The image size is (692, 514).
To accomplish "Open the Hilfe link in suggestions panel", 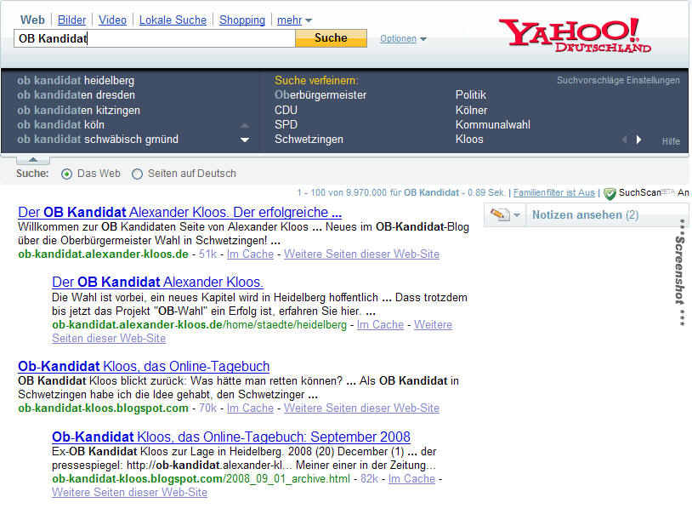I will [x=671, y=141].
